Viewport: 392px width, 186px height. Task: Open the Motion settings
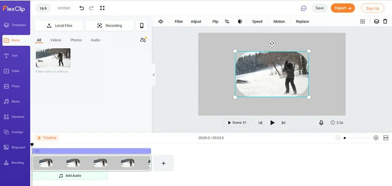tap(279, 22)
